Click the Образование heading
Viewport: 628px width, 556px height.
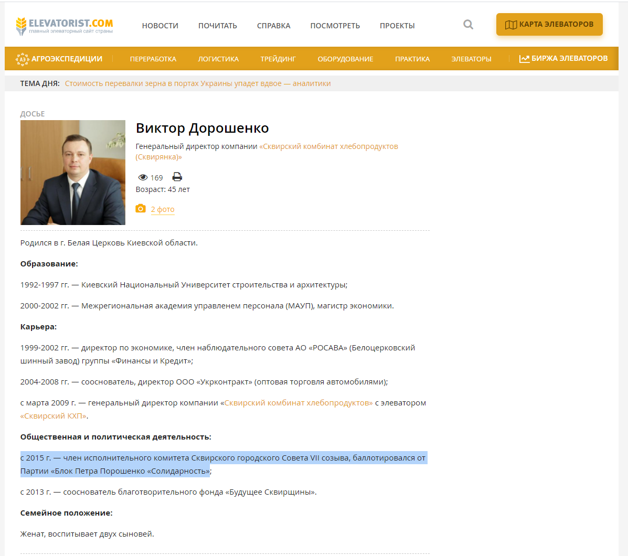[x=49, y=264]
